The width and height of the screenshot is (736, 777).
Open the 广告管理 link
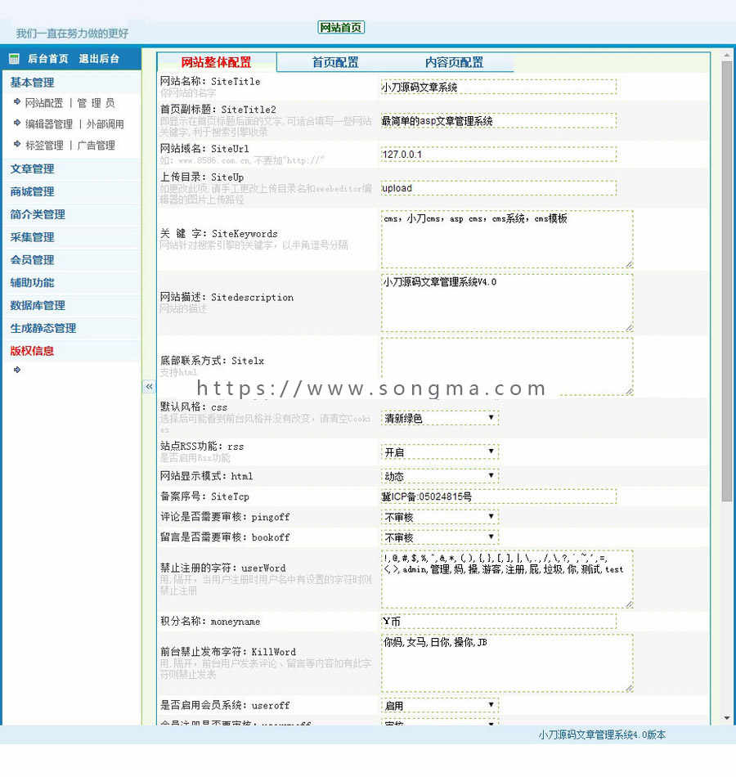pos(96,146)
